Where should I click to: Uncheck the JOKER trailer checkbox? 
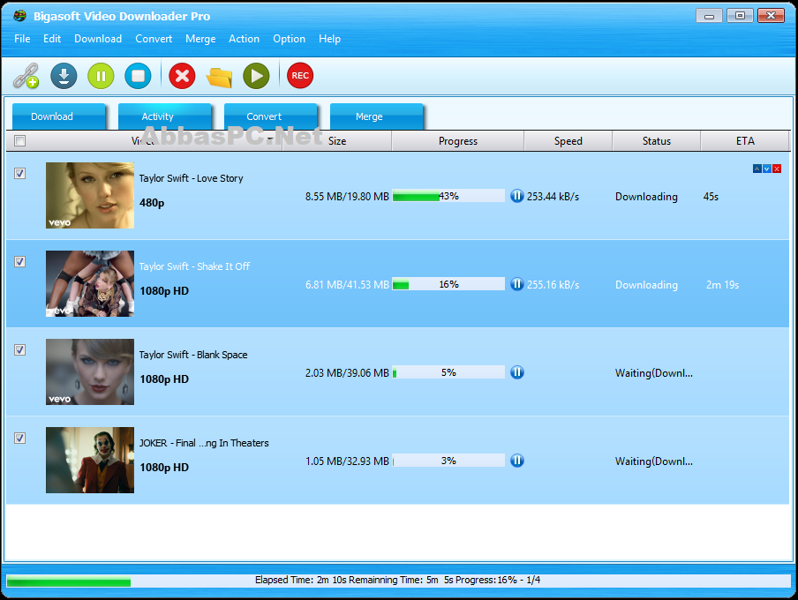tap(19, 439)
